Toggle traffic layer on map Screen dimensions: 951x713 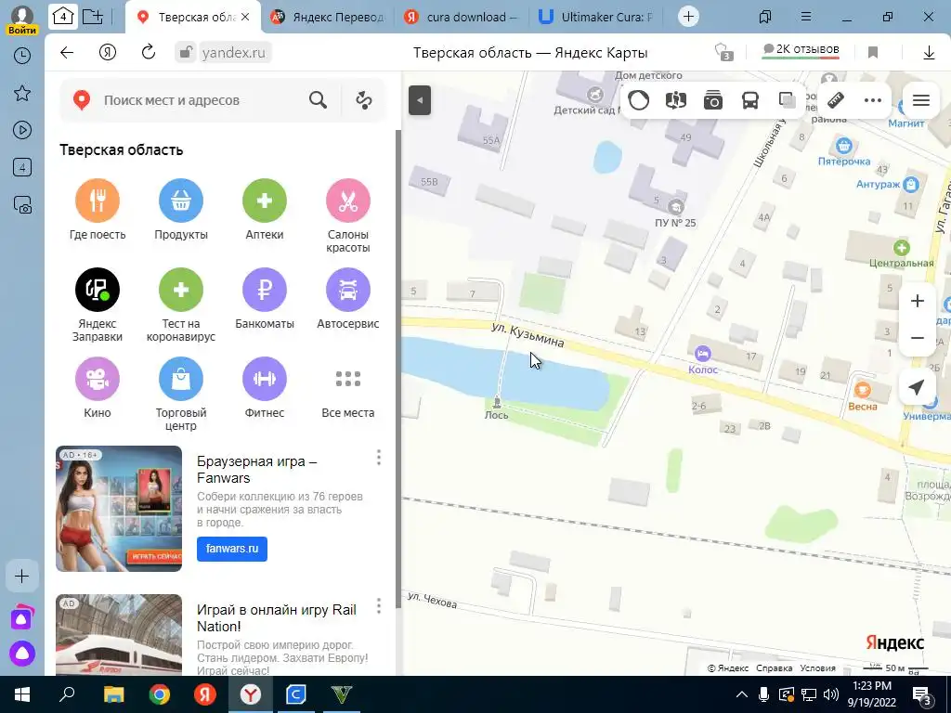pos(639,100)
